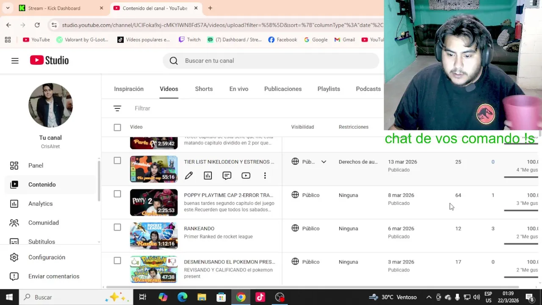Open DESMENUSANDO EL POKEMON video thumbnail
The height and width of the screenshot is (305, 542).
pyautogui.click(x=154, y=269)
